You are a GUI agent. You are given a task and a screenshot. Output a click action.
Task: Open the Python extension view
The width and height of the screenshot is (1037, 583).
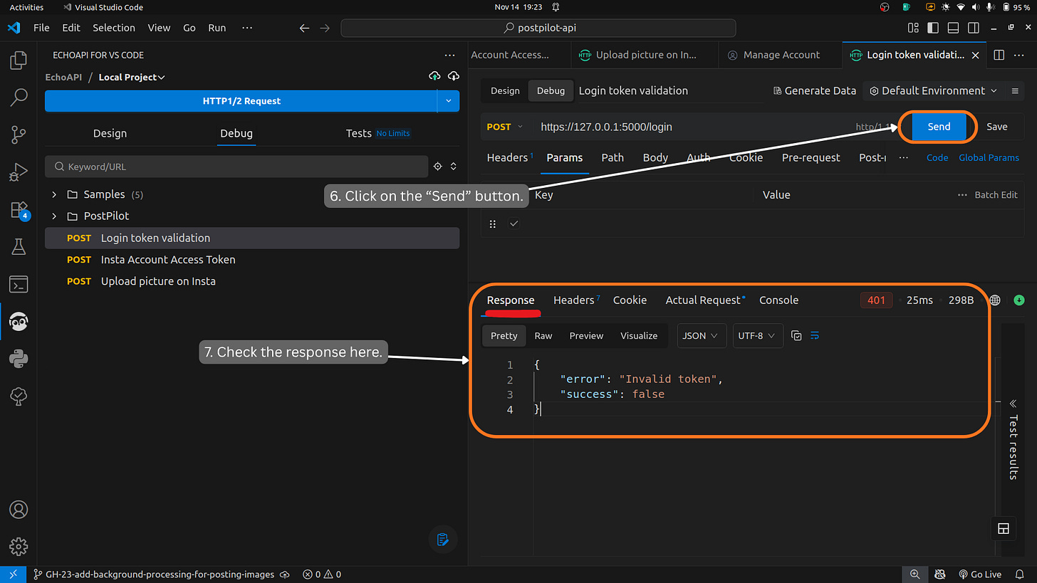pyautogui.click(x=19, y=359)
